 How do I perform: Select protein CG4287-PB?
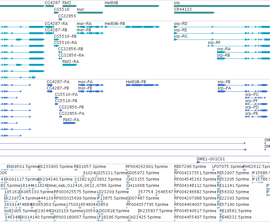click(x=49, y=91)
